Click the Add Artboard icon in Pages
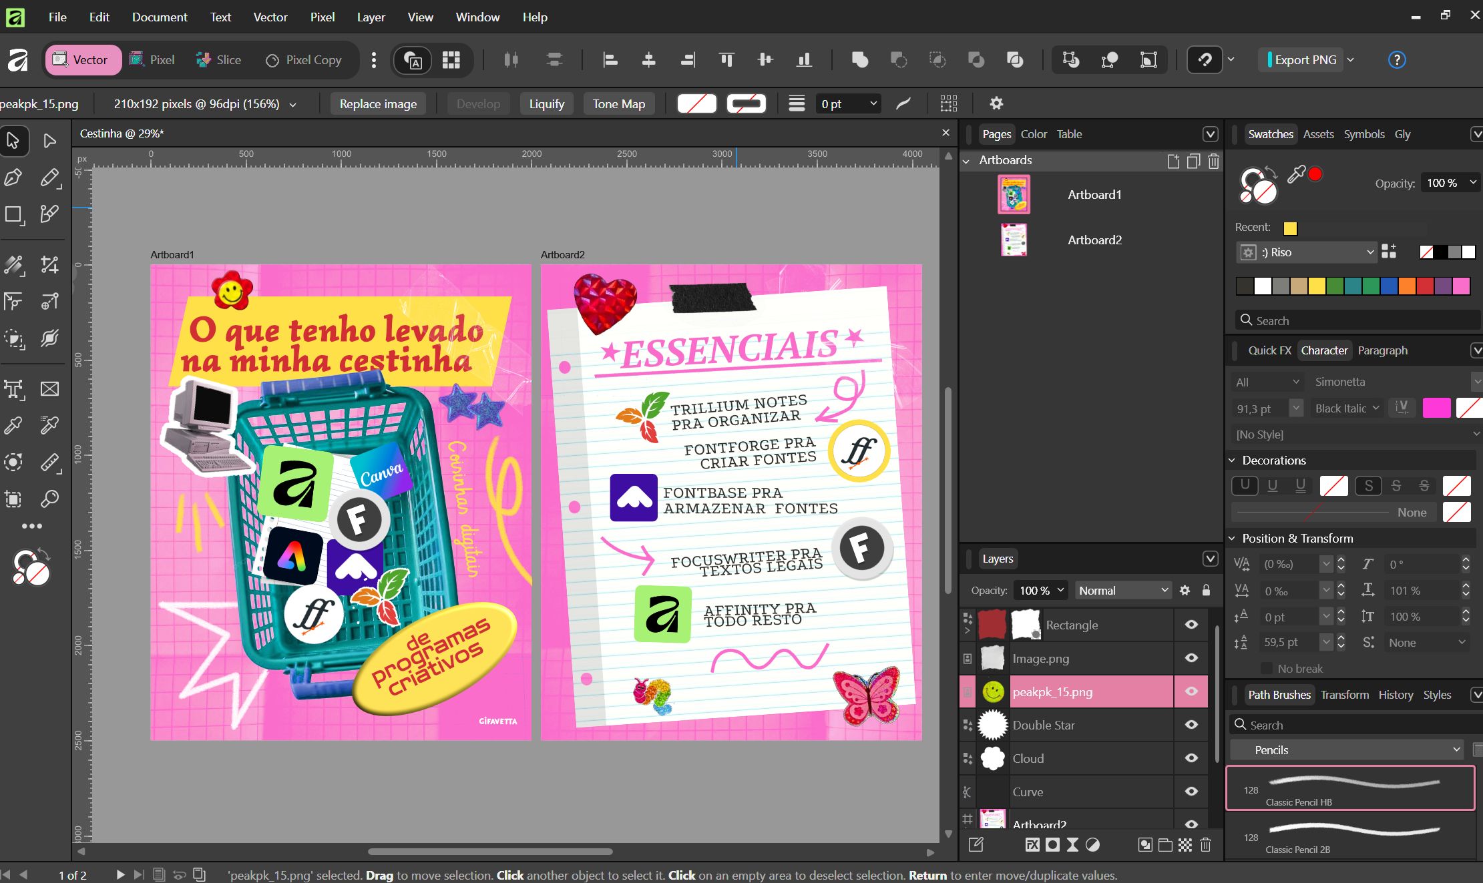This screenshot has height=883, width=1483. [x=1173, y=161]
